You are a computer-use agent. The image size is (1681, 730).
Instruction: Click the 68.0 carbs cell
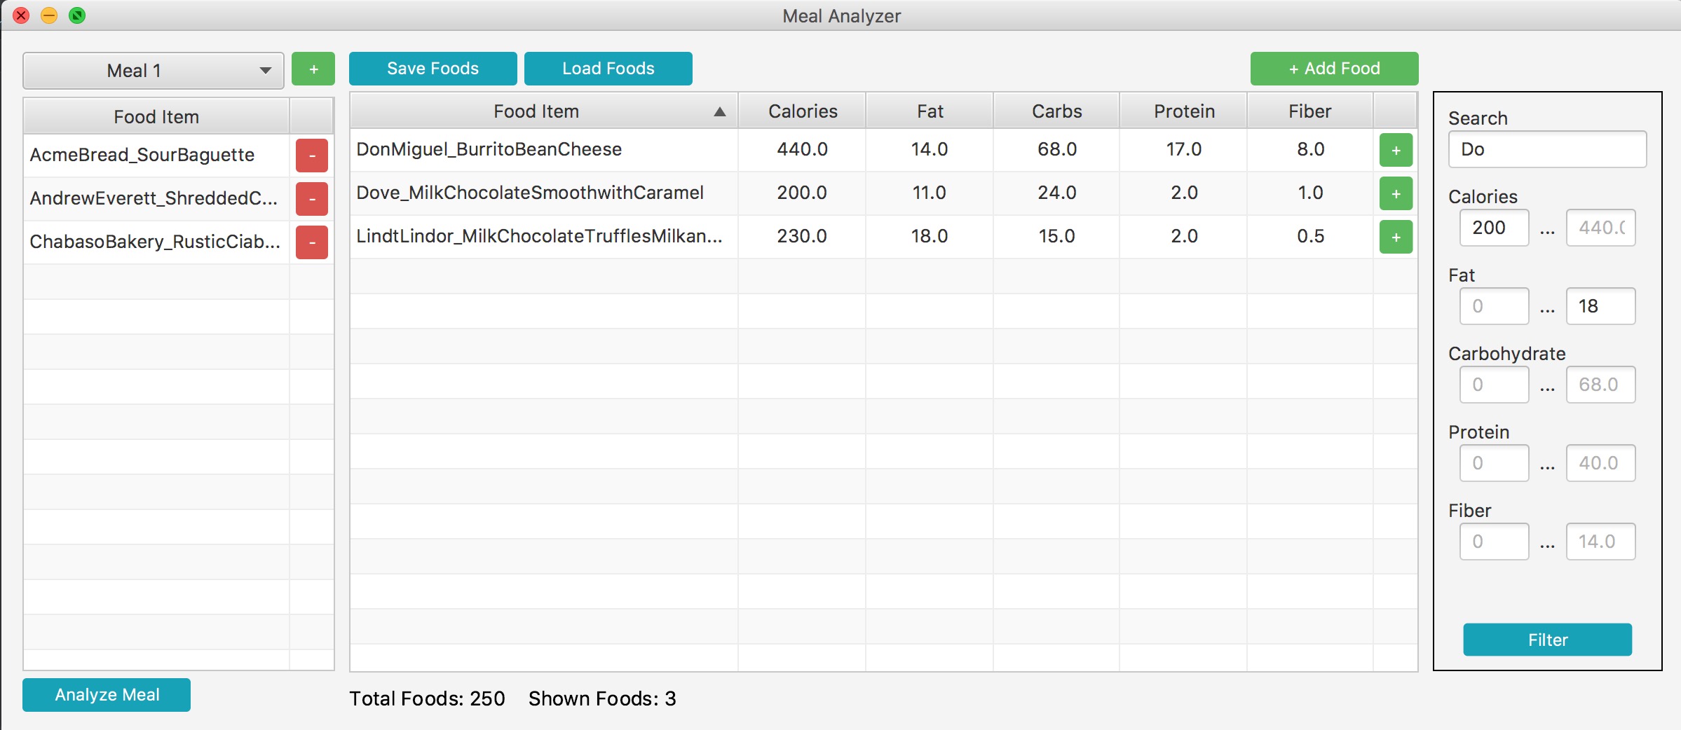tap(1056, 149)
